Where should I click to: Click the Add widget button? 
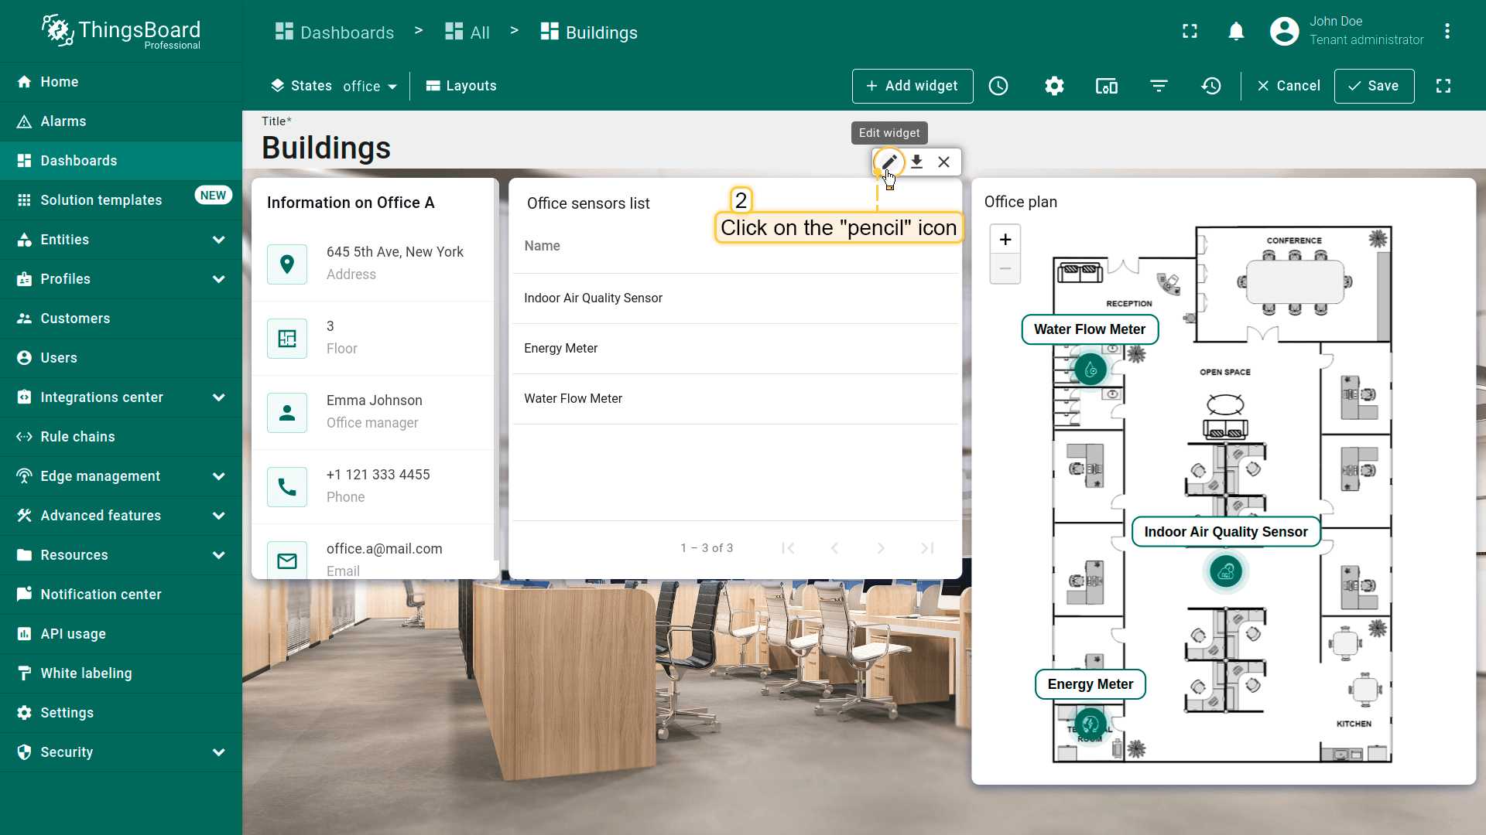(x=912, y=86)
